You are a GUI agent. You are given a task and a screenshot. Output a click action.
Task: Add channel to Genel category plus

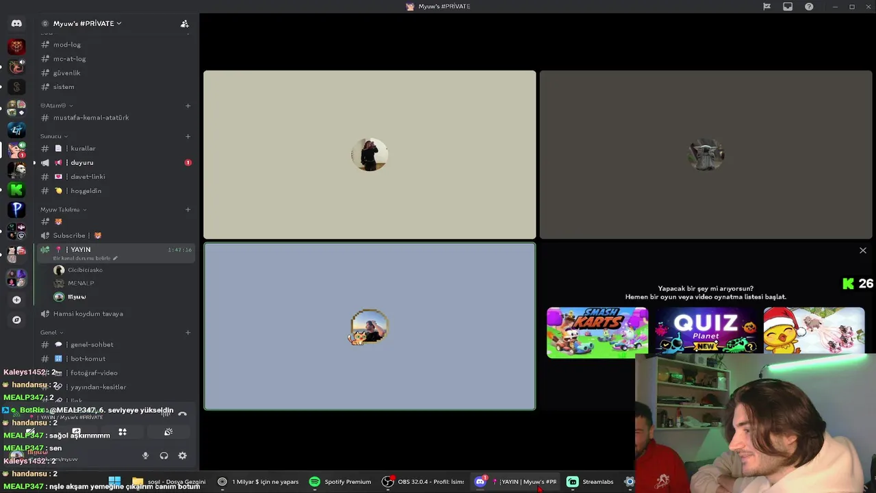[x=188, y=333]
